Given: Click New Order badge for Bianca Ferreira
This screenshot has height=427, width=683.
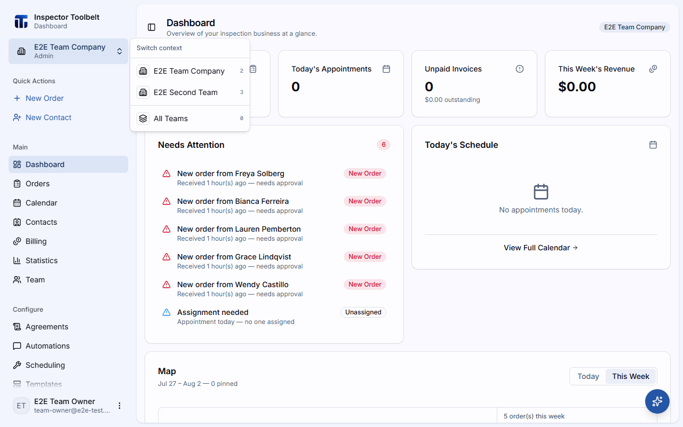Looking at the screenshot, I should tap(365, 201).
